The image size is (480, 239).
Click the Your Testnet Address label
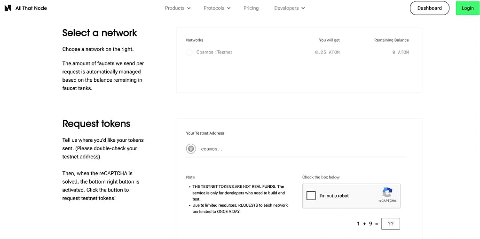205,133
